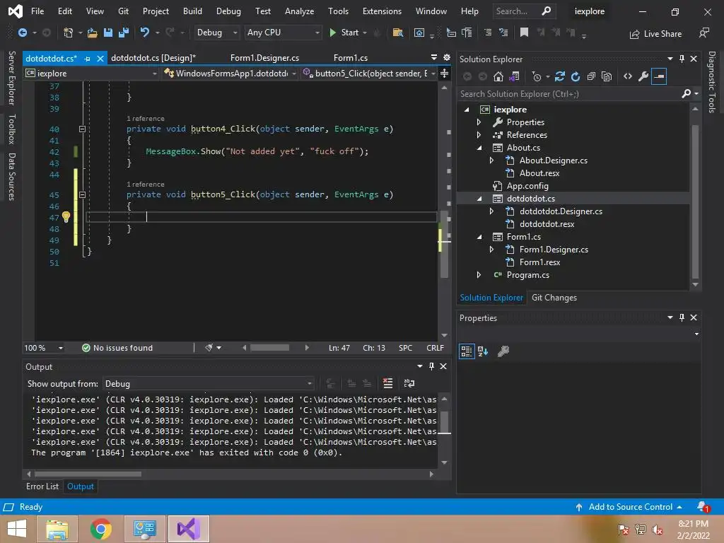Expand dotdotdot.Designer.cs node
The width and height of the screenshot is (724, 543).
pyautogui.click(x=492, y=211)
